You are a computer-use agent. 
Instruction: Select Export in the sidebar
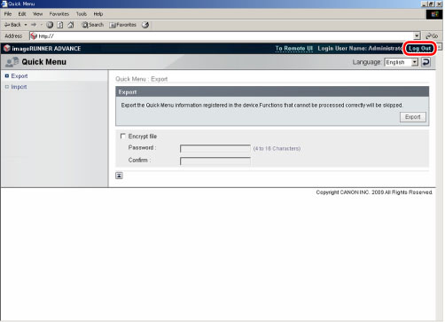20,76
